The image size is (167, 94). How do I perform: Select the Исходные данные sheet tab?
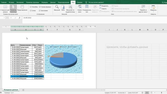tap(11, 90)
